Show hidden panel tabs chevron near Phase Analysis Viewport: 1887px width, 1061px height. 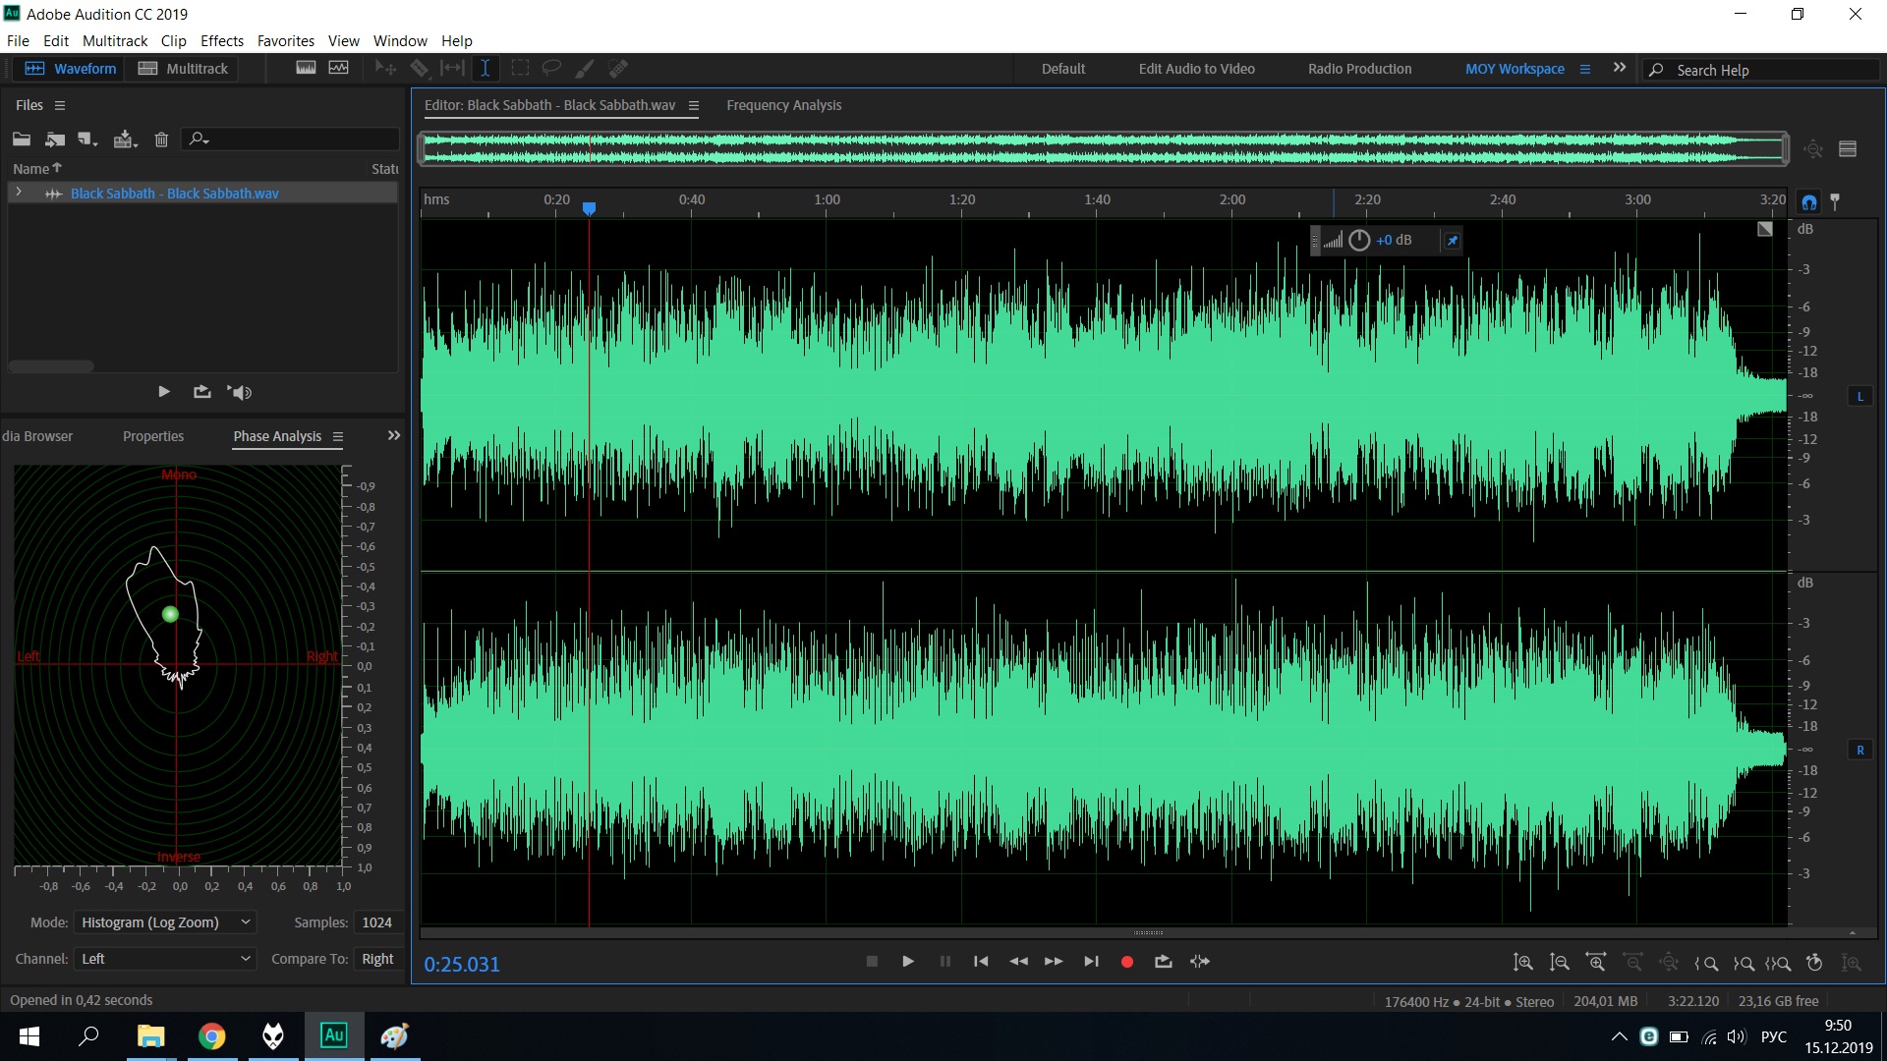point(394,435)
